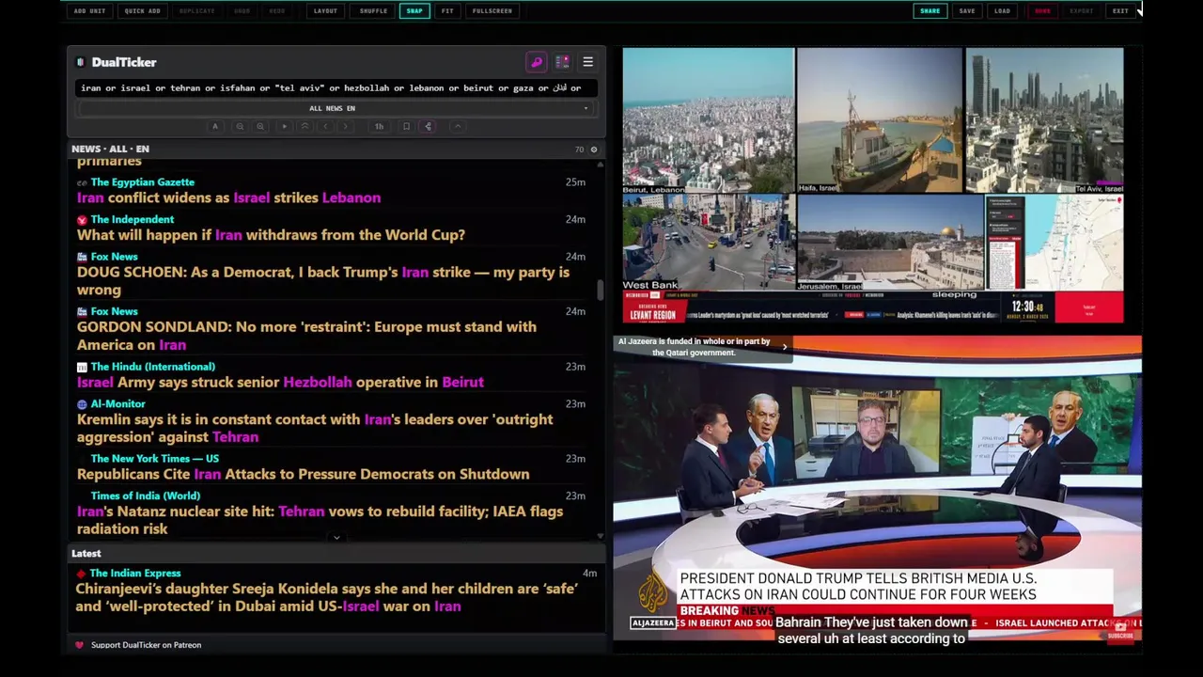The image size is (1203, 677).
Task: Zoom in the news ticker text
Action: (x=260, y=126)
